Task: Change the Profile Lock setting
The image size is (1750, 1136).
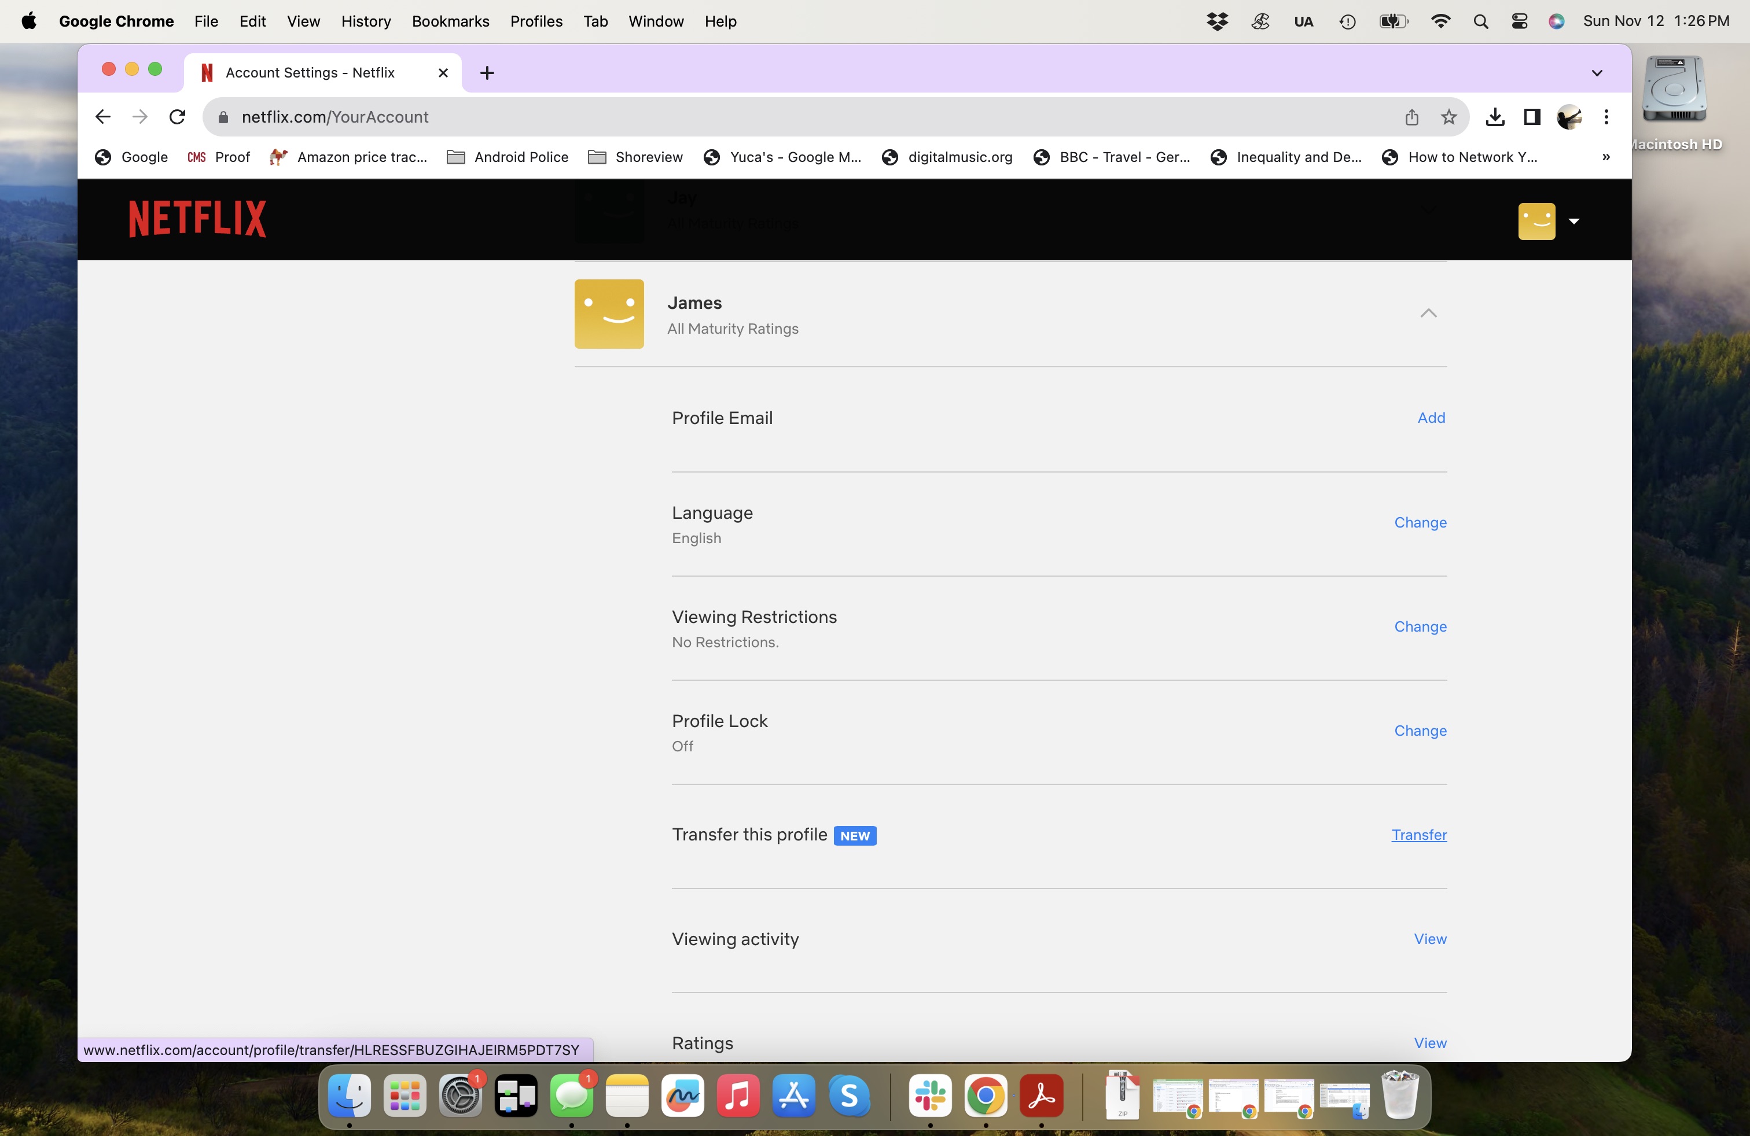Action: (x=1420, y=731)
